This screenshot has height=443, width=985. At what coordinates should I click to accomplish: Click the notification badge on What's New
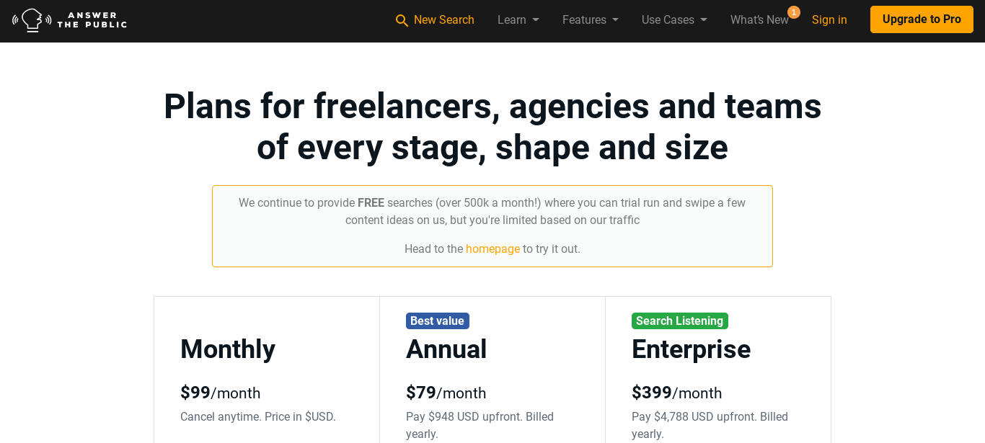[794, 12]
